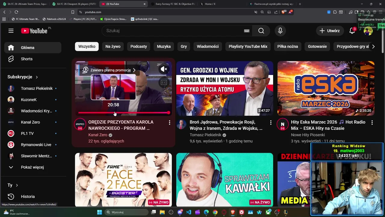This screenshot has height=217, width=385.
Task: Expand Zawiera płatną promocję disclosure
Action: click(x=109, y=70)
